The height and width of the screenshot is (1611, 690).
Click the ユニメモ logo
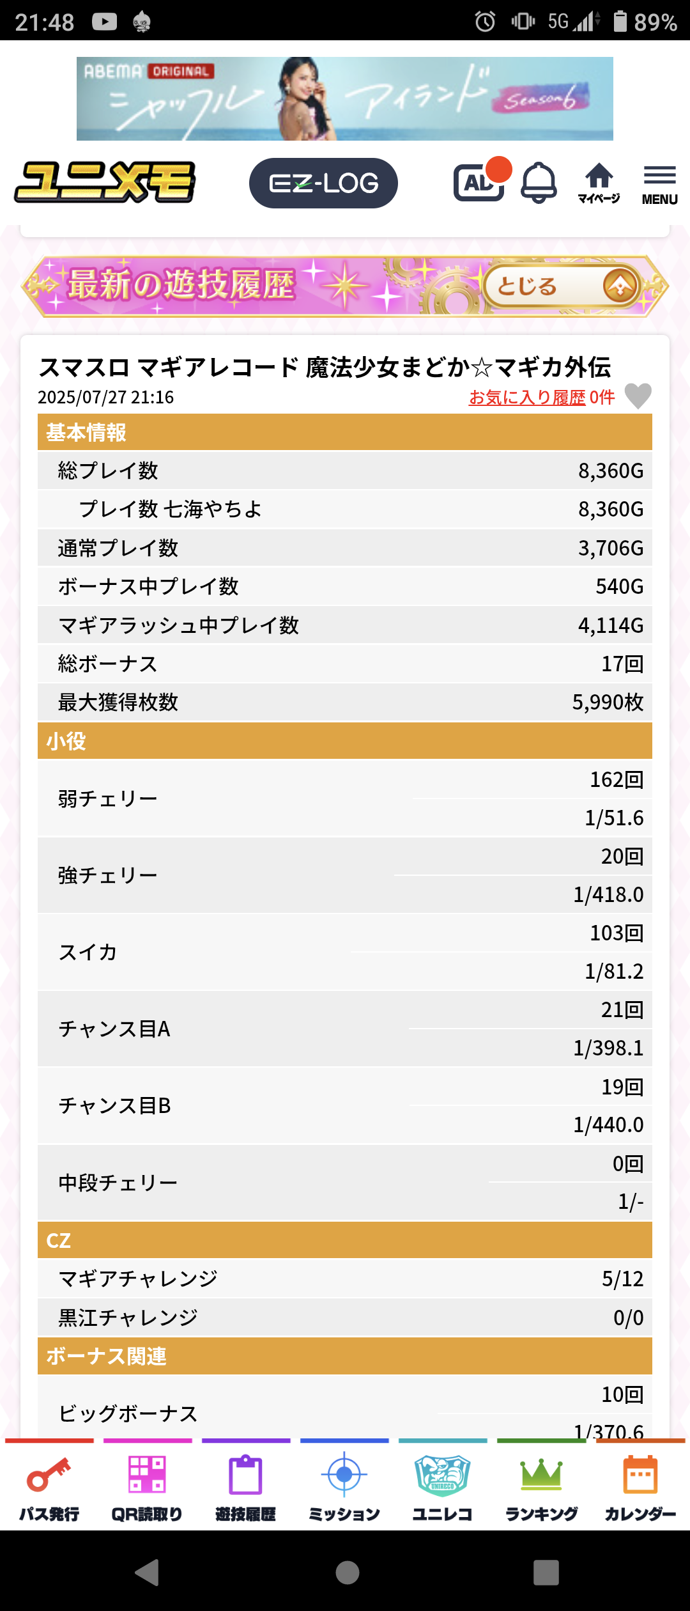point(105,182)
